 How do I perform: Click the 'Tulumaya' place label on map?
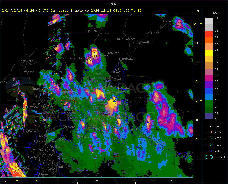pyautogui.click(x=94, y=73)
